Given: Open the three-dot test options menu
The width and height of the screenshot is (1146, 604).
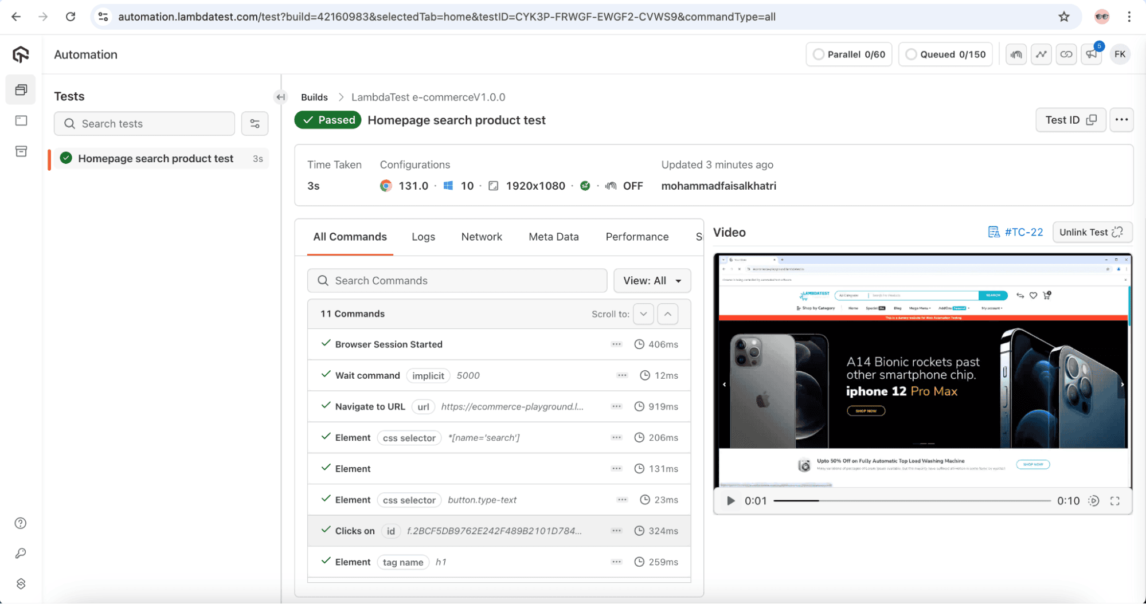Looking at the screenshot, I should click(x=1121, y=120).
